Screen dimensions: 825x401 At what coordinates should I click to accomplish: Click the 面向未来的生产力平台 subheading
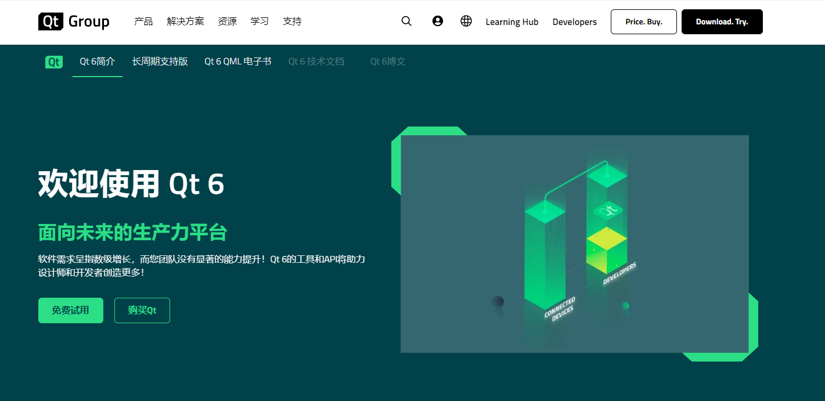[132, 232]
